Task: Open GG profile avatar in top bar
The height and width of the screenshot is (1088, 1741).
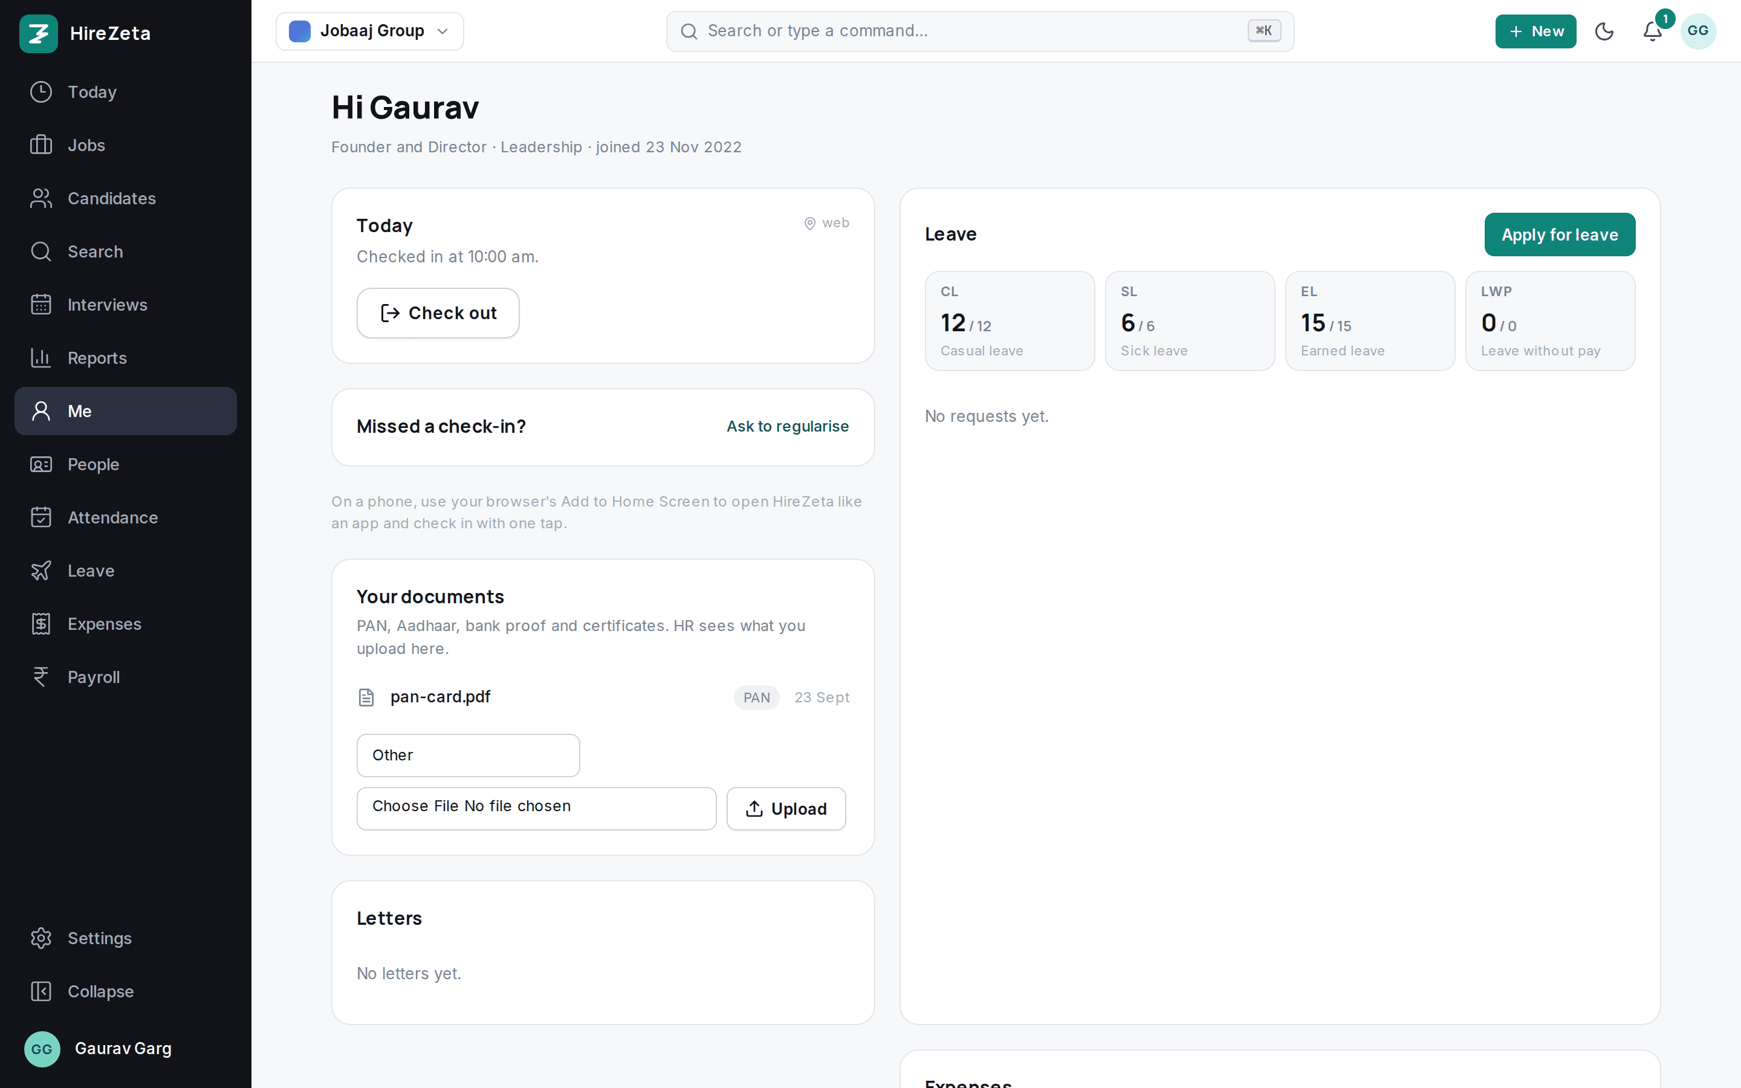Action: 1698,31
